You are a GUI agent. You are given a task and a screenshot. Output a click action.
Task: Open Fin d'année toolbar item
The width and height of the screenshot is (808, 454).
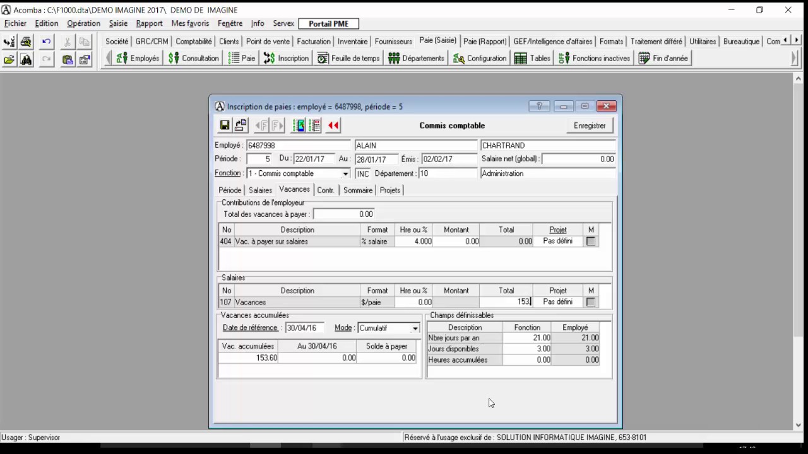click(663, 58)
